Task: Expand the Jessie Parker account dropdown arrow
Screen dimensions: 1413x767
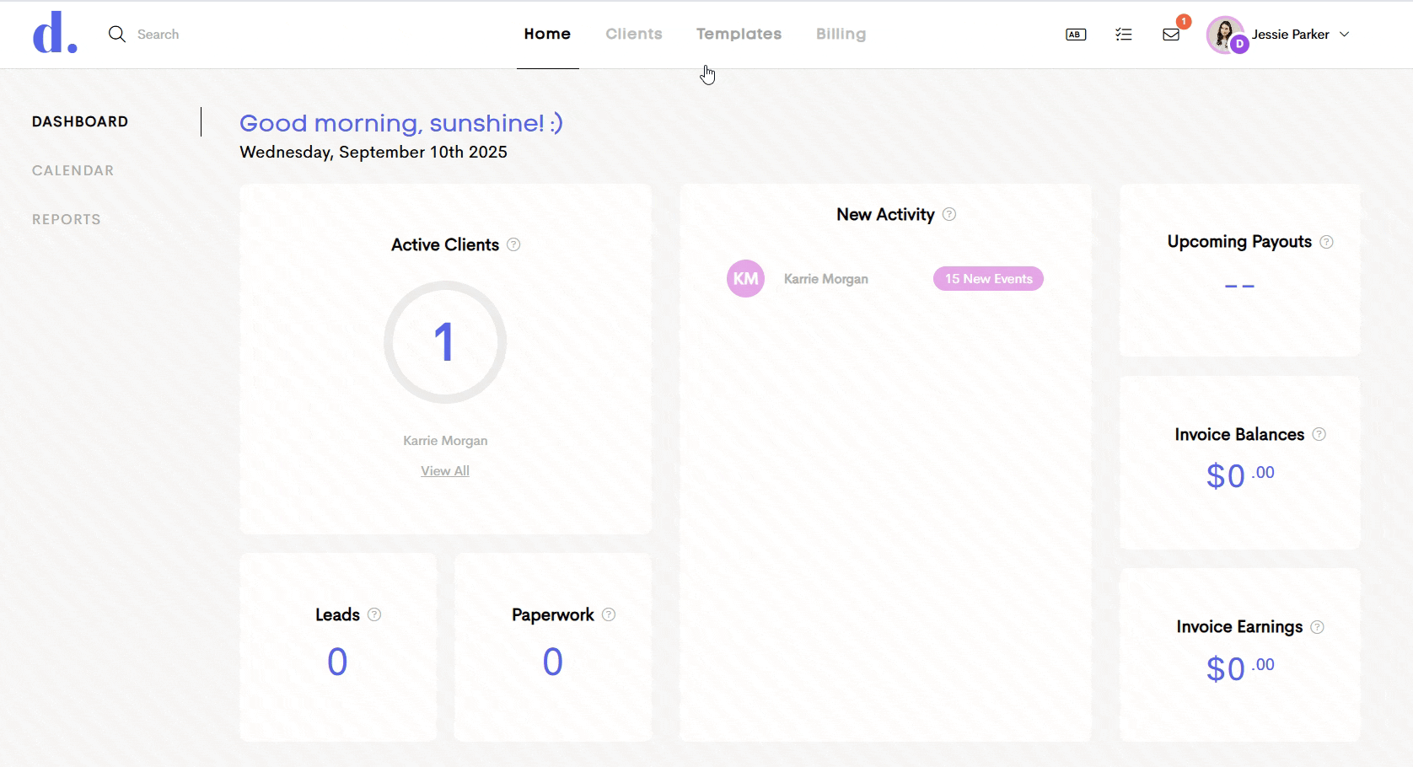Action: pos(1345,35)
